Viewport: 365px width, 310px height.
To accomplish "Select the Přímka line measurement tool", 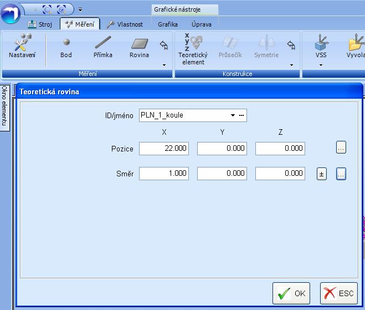I will point(103,47).
